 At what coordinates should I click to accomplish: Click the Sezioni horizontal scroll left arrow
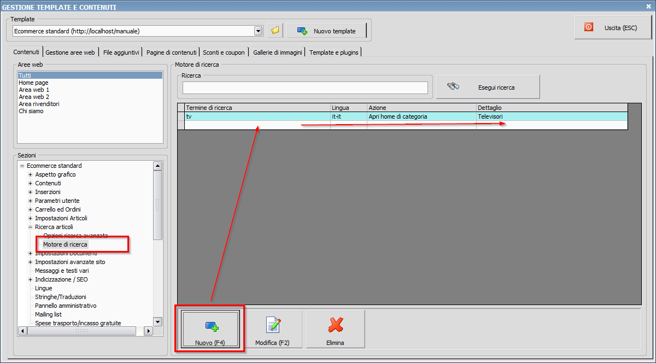[x=22, y=331]
